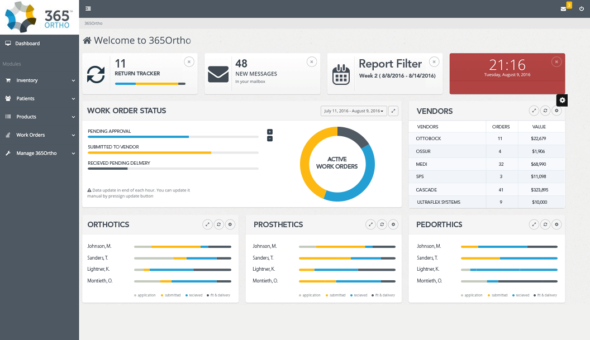Click the Return Tracker progress bar
Image resolution: width=590 pixels, height=340 pixels.
click(150, 84)
